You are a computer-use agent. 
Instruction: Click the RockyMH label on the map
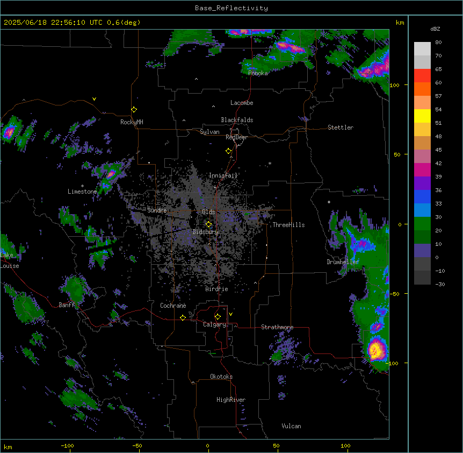pos(132,122)
